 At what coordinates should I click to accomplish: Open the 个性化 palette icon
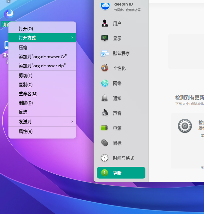point(105,68)
